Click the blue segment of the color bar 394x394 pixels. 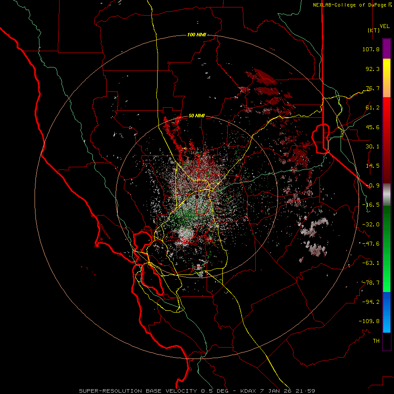387,312
